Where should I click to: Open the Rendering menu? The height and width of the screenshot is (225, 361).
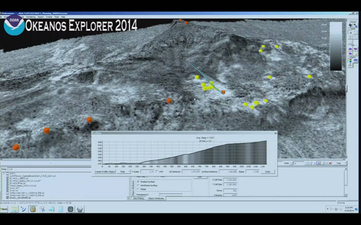[31, 17]
